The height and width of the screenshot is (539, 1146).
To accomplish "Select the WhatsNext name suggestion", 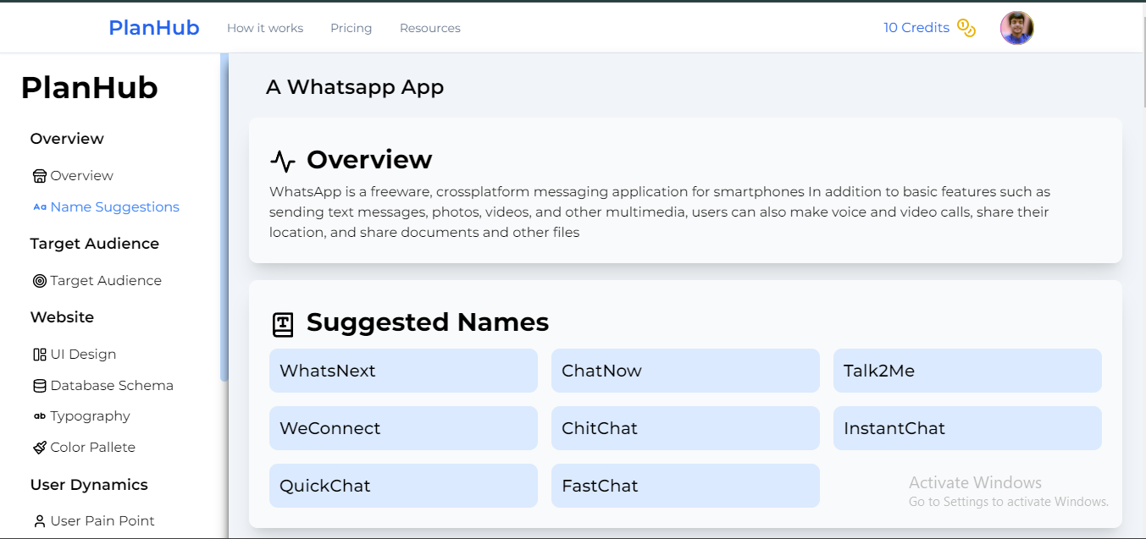I will click(x=403, y=371).
